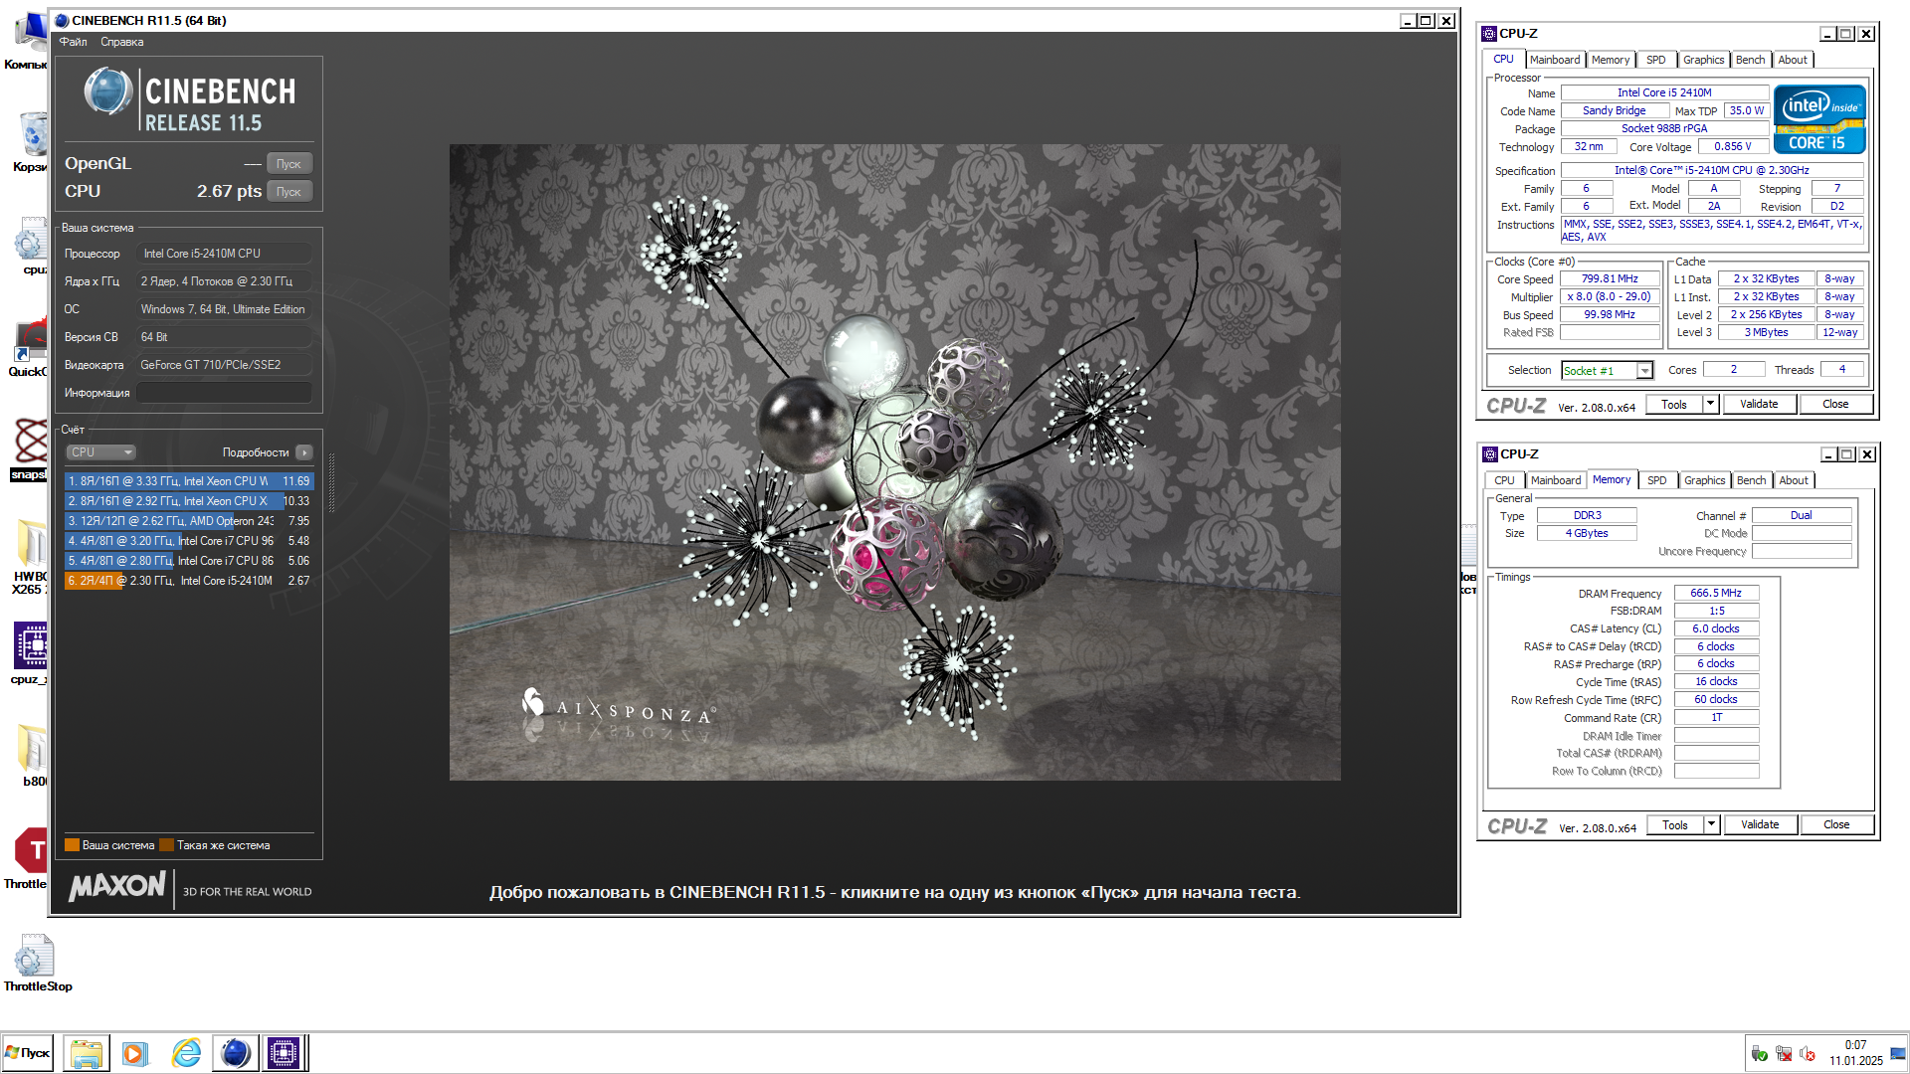
Task: Click Tools button in lower CPU-Z window
Action: coord(1675,825)
